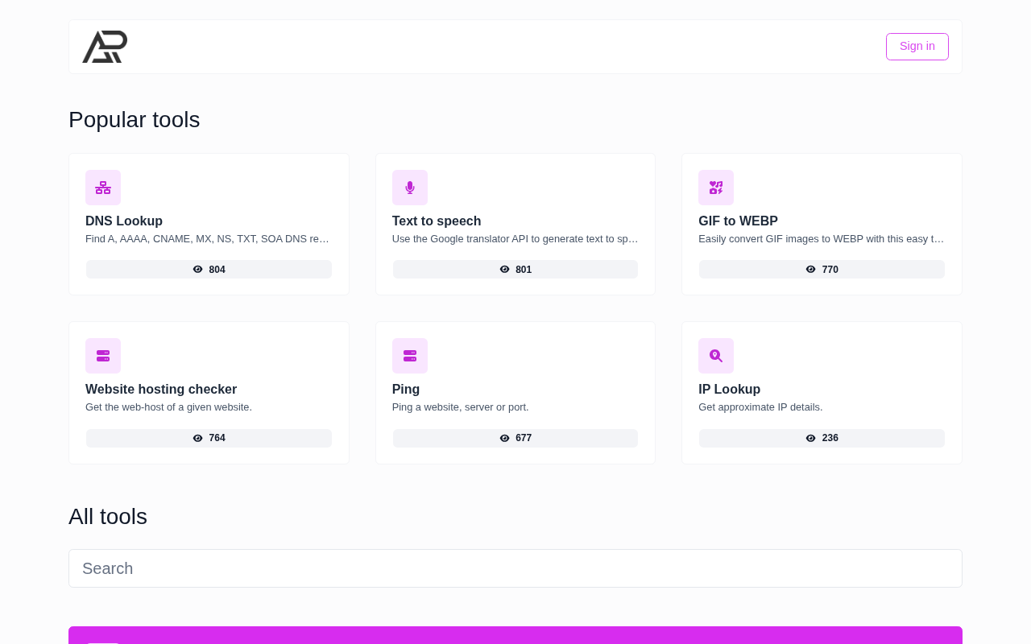This screenshot has height=644, width=1031.
Task: Open the IP Lookup magnifier icon
Action: click(x=716, y=356)
